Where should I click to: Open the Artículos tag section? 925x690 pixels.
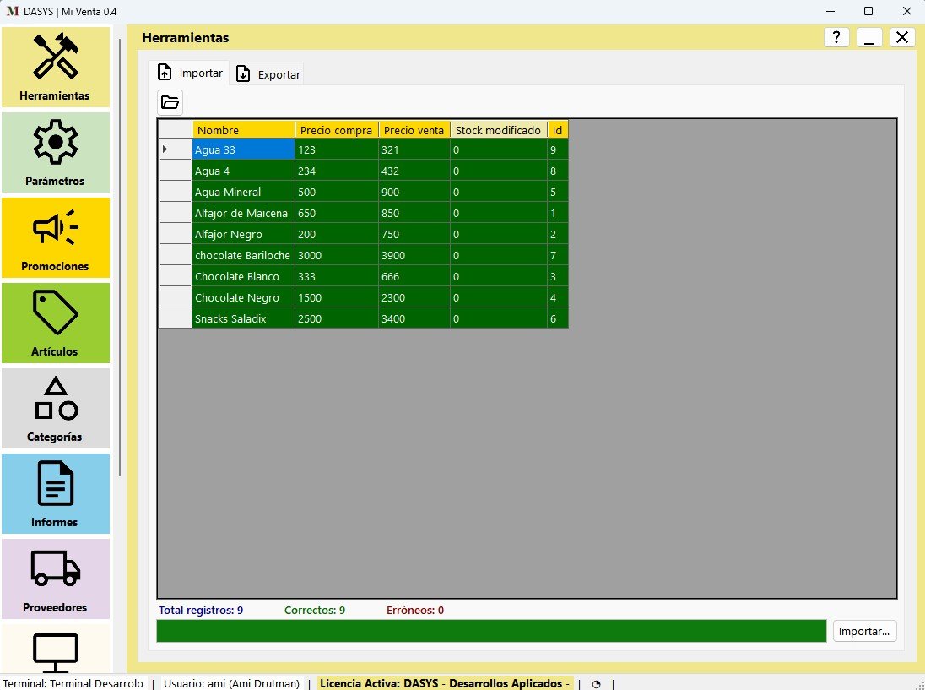click(x=56, y=323)
